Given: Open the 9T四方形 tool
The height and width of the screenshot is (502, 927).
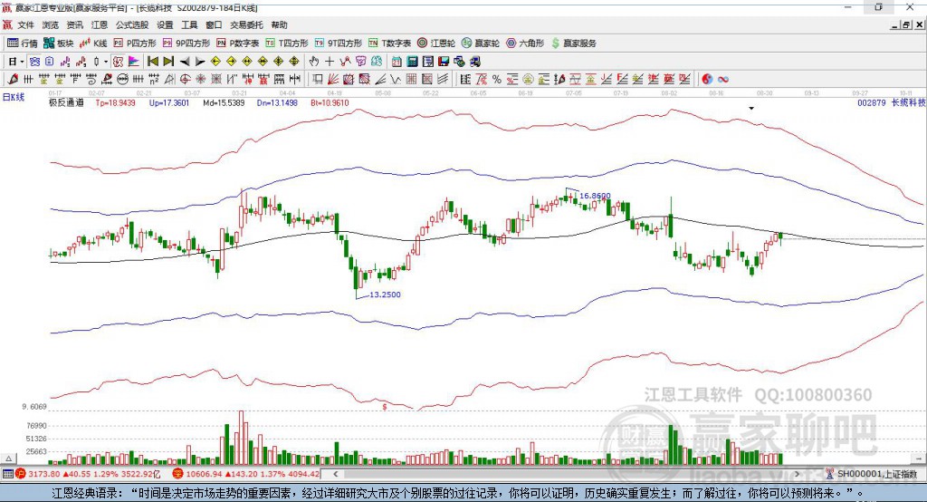Looking at the screenshot, I should point(339,43).
